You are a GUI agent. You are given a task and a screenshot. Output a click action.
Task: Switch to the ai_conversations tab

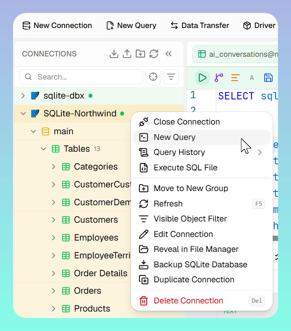pos(235,54)
